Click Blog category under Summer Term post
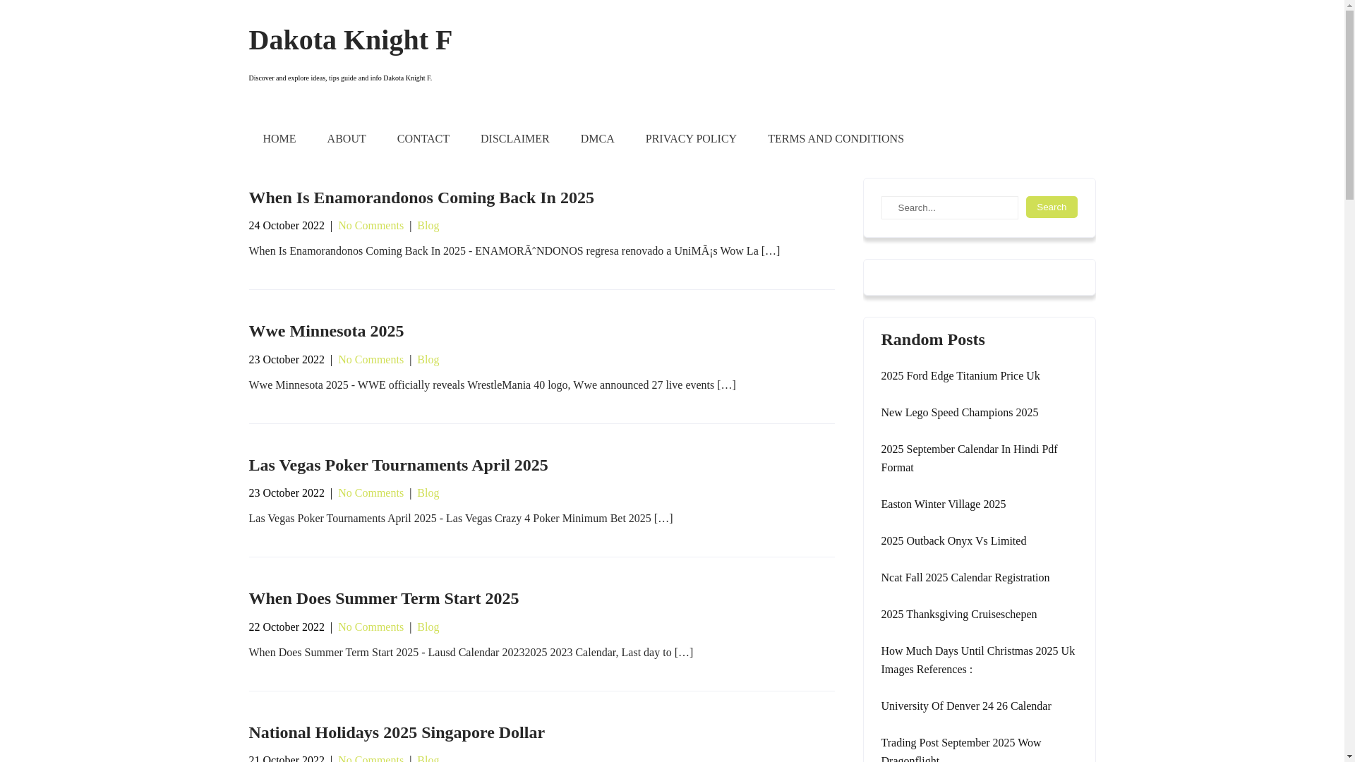 428,627
